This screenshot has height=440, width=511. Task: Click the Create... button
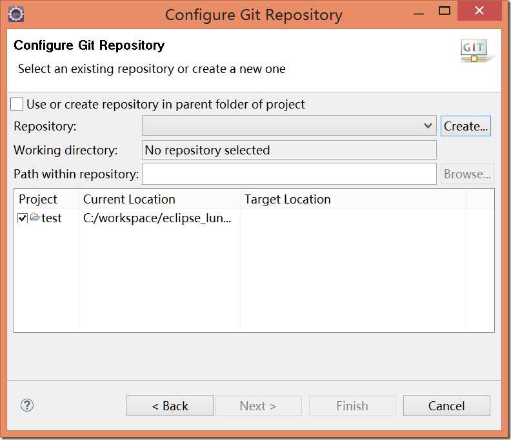pyautogui.click(x=466, y=126)
